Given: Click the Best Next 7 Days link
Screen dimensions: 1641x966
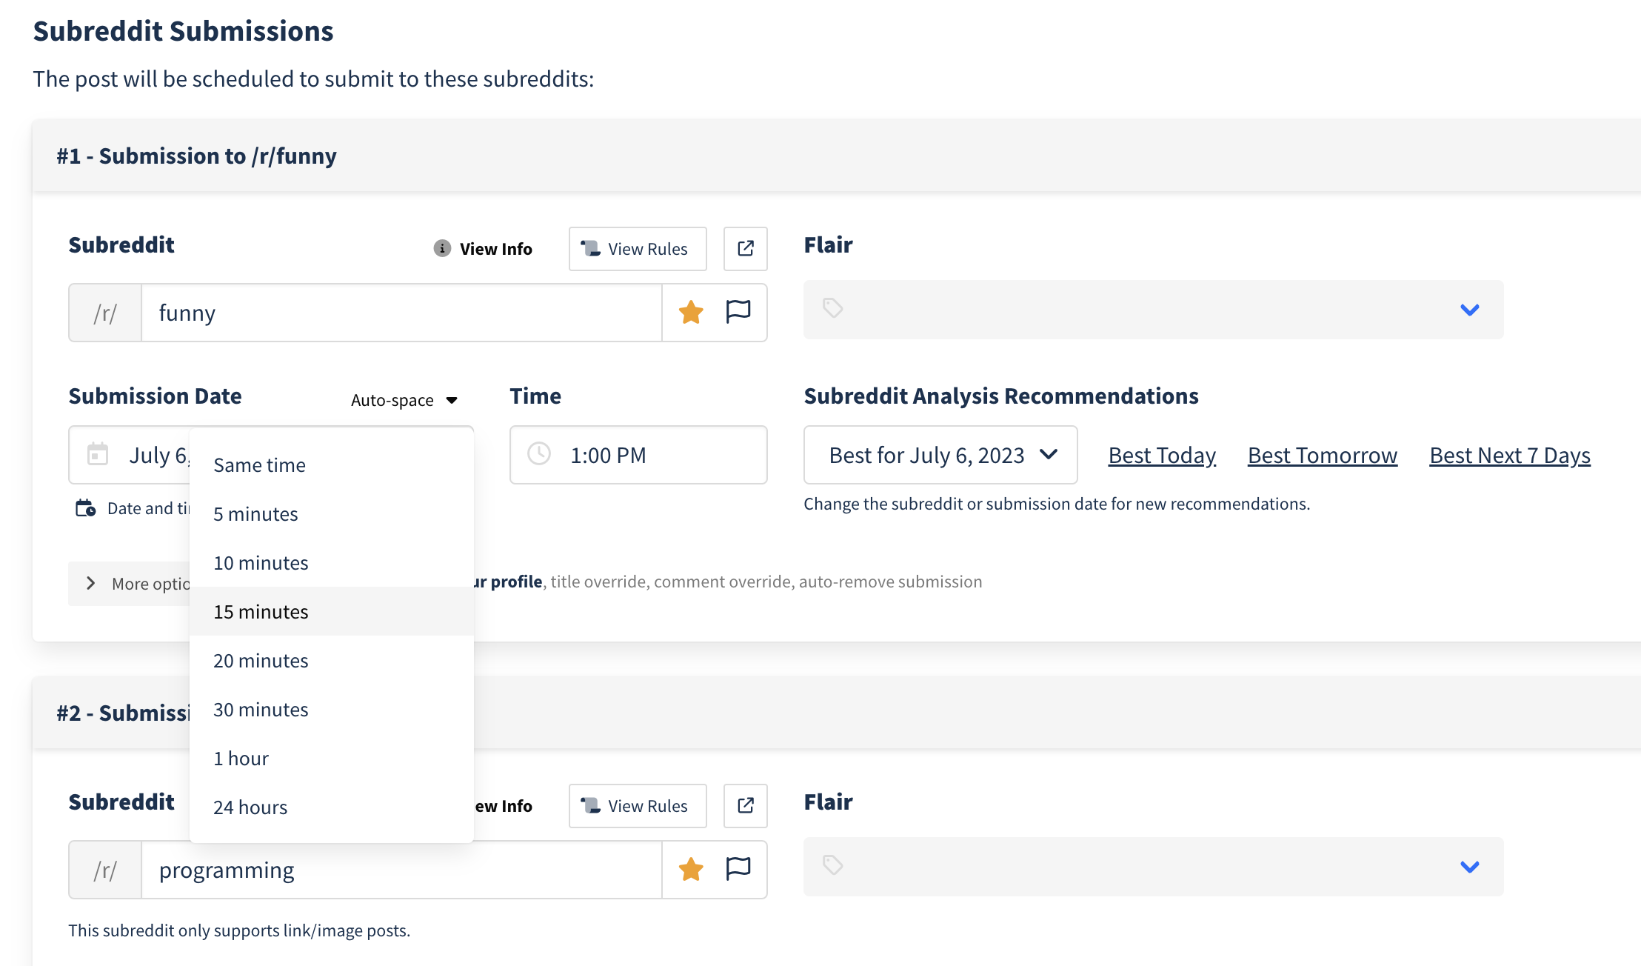Looking at the screenshot, I should 1509,455.
